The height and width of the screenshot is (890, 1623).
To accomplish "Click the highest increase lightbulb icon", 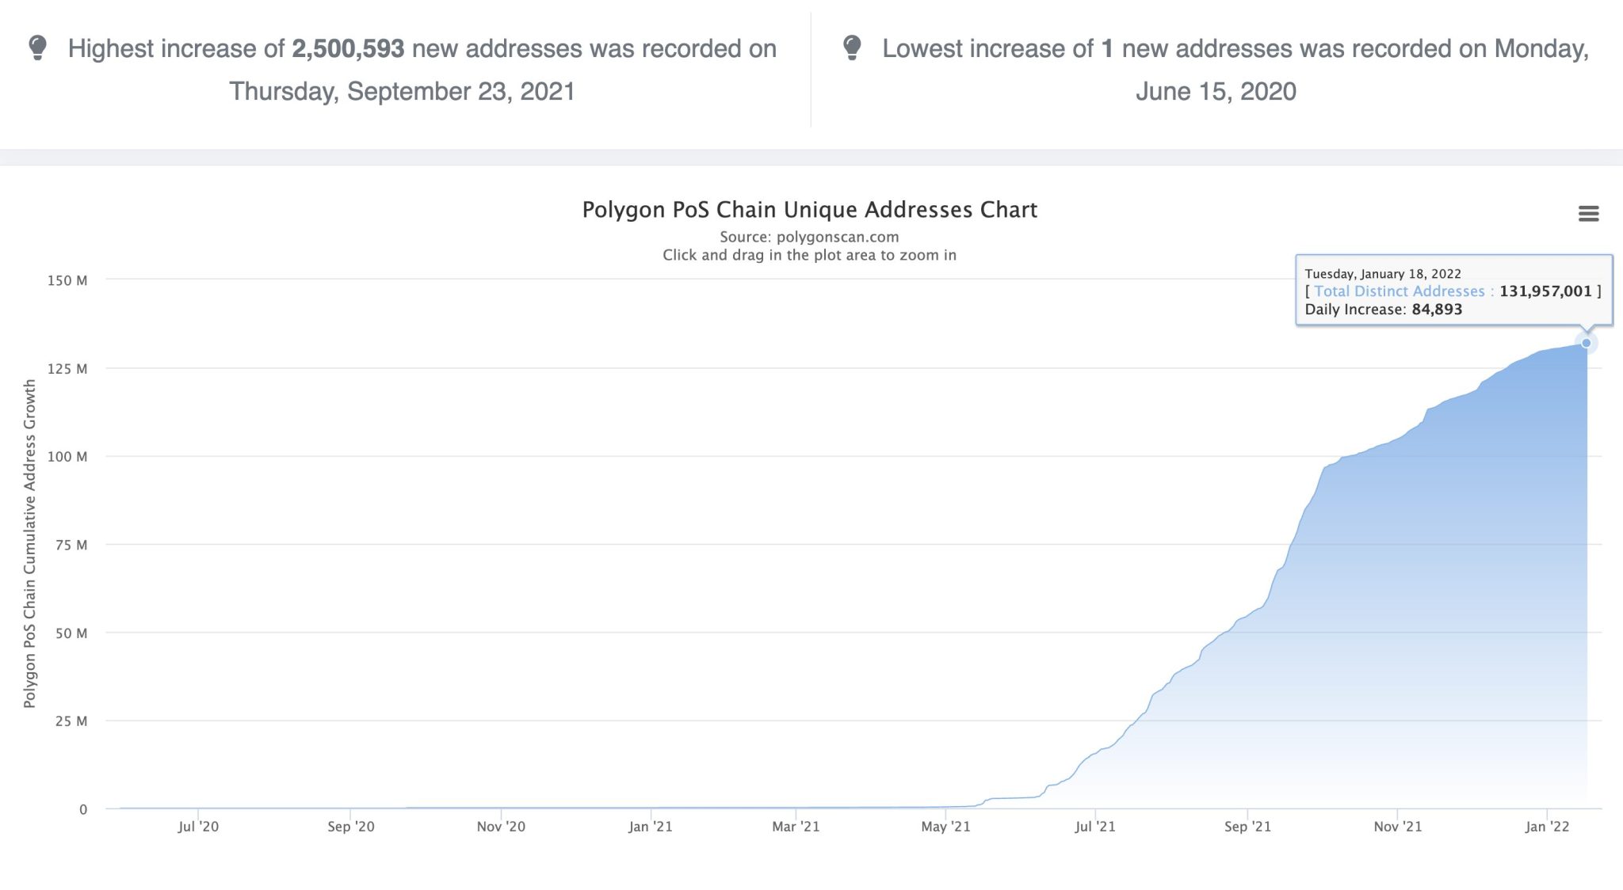I will (37, 48).
